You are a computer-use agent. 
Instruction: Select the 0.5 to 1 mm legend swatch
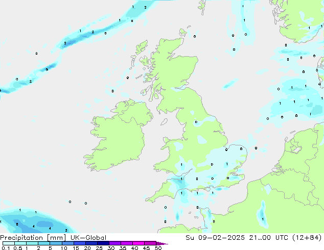coord(20,243)
